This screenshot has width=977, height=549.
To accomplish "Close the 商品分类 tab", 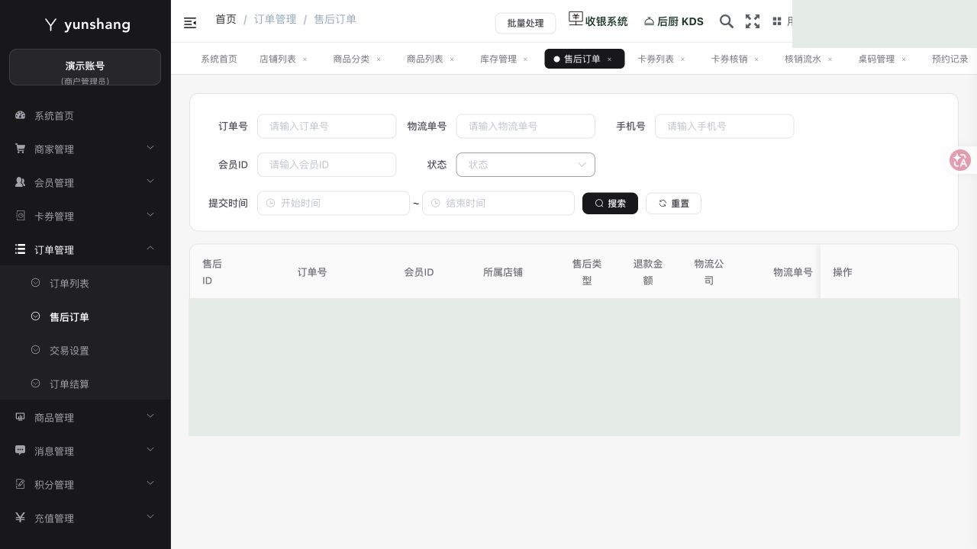I will pos(378,59).
